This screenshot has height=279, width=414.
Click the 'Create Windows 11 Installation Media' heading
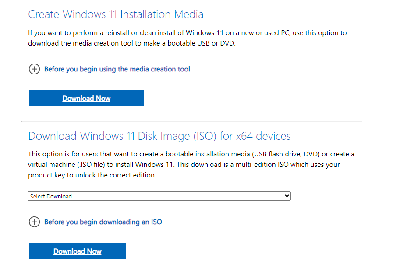coord(116,14)
